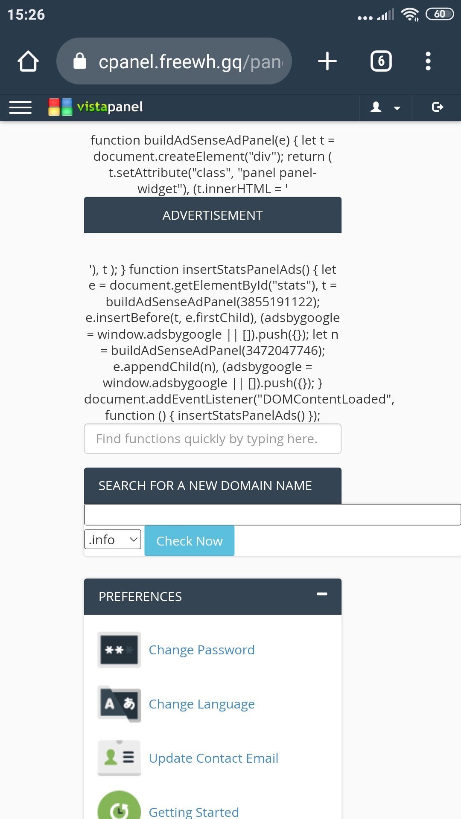Expand the user account dropdown
The image size is (461, 819).
click(385, 107)
